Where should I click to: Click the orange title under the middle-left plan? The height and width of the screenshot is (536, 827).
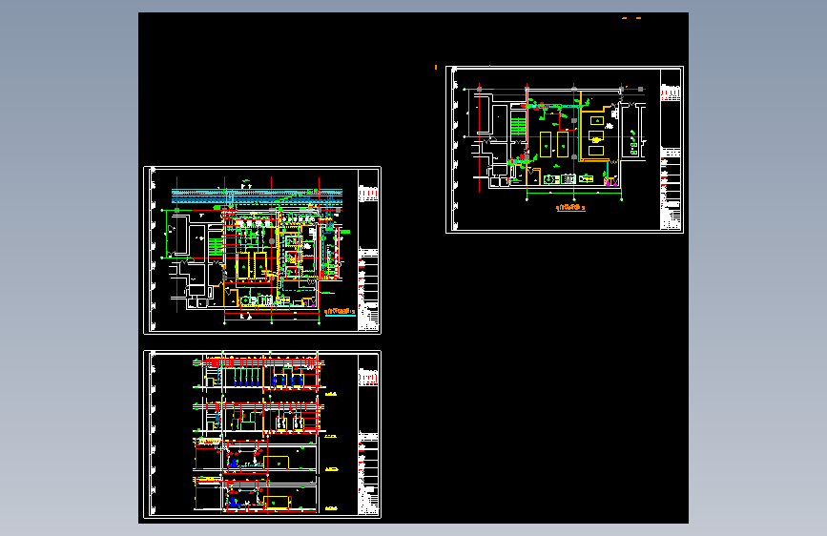click(341, 312)
